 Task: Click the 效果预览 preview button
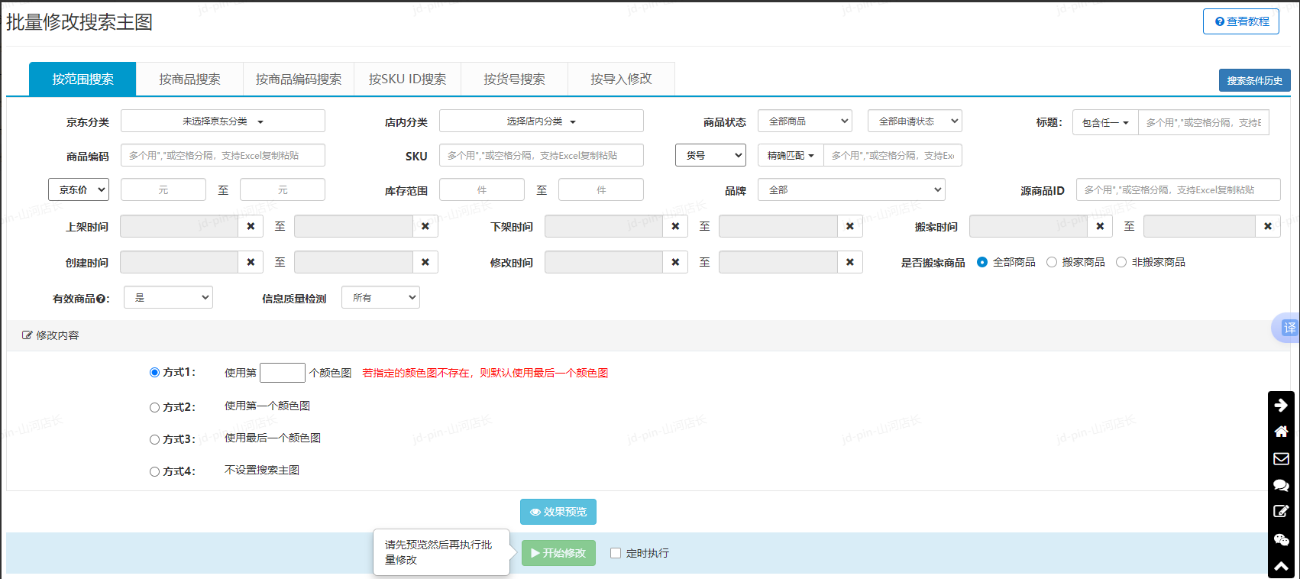[x=558, y=512]
